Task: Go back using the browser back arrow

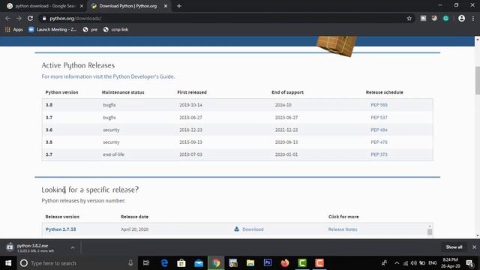Action: pos(7,18)
